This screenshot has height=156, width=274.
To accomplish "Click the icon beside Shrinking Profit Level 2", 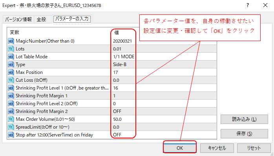I will (x=11, y=104).
